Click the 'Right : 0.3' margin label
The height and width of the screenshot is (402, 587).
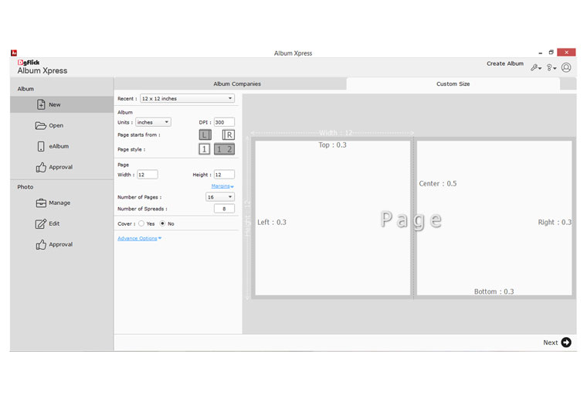pos(555,222)
